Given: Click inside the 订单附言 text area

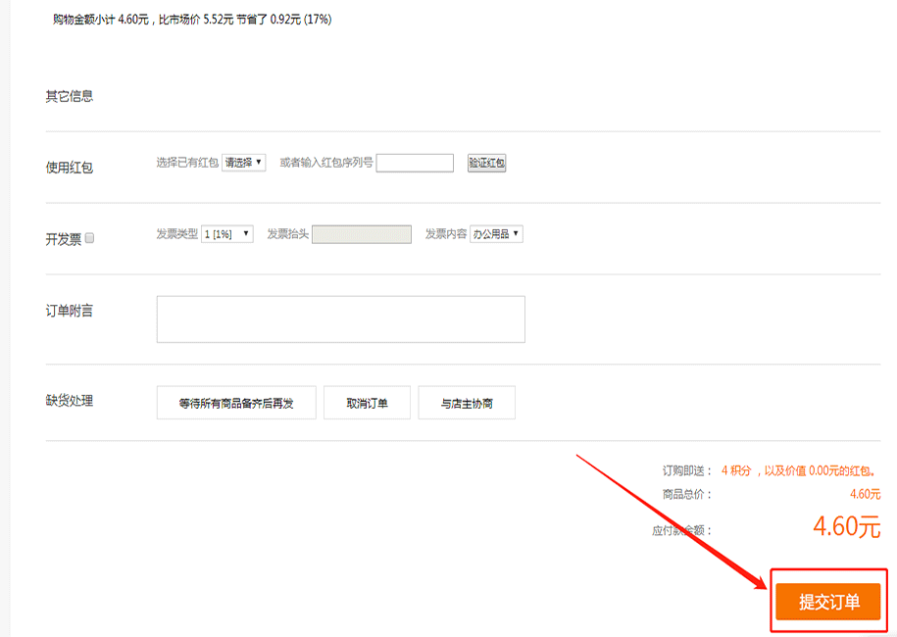Looking at the screenshot, I should click(340, 319).
